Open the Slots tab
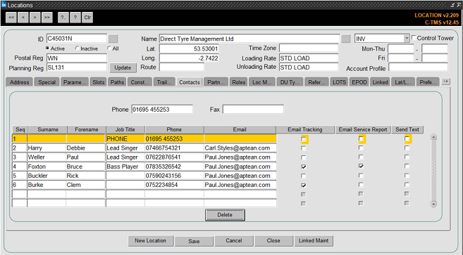This screenshot has width=463, height=255. [99, 82]
